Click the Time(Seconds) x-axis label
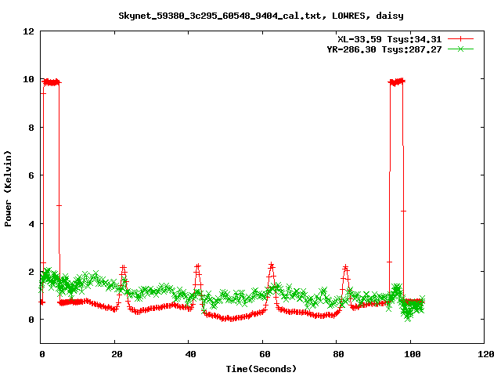501x376 pixels. (x=261, y=369)
